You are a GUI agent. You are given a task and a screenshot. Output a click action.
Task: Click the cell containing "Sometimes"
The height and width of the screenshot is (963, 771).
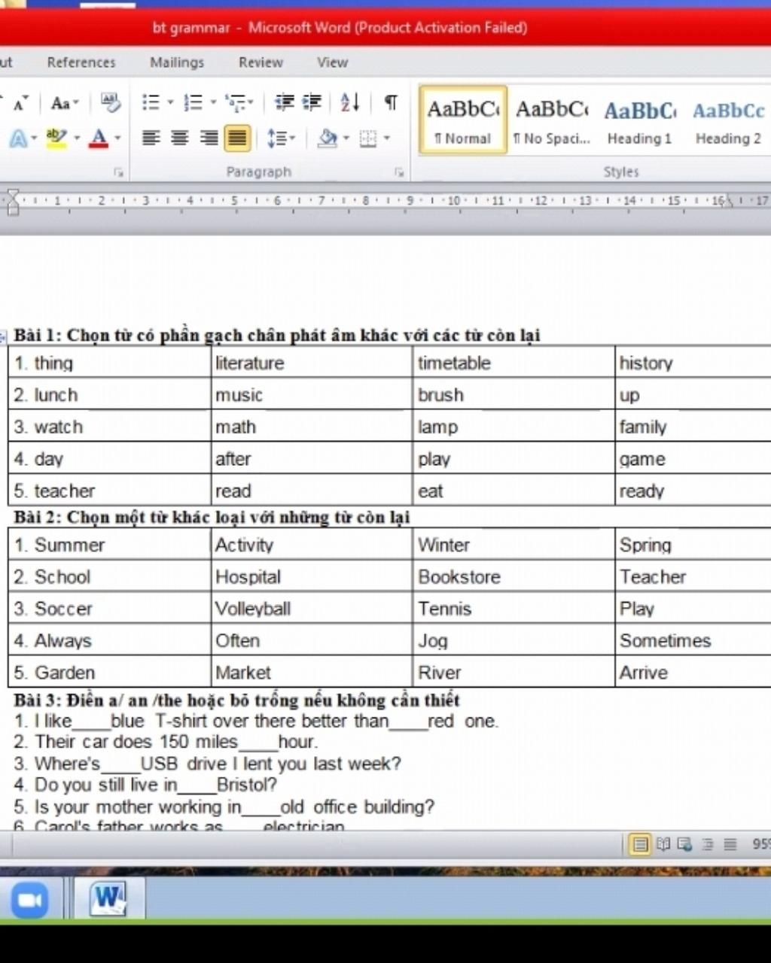point(693,640)
